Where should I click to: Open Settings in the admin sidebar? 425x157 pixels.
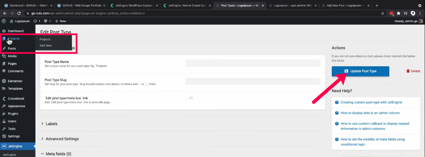pyautogui.click(x=14, y=136)
